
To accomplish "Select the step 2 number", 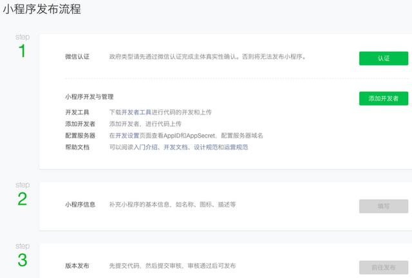I will tap(22, 199).
